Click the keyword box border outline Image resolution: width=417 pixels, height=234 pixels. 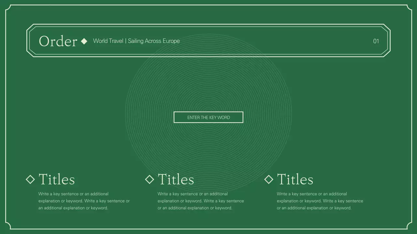click(208, 112)
